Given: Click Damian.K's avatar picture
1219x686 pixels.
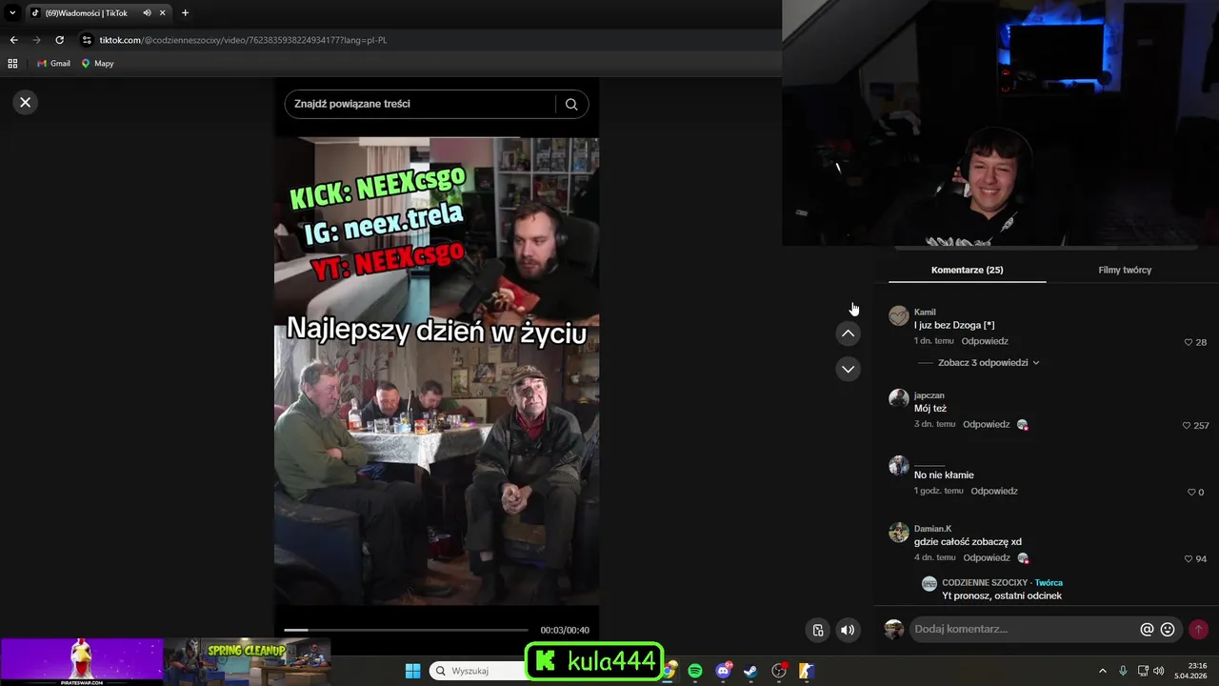Looking at the screenshot, I should pyautogui.click(x=898, y=532).
